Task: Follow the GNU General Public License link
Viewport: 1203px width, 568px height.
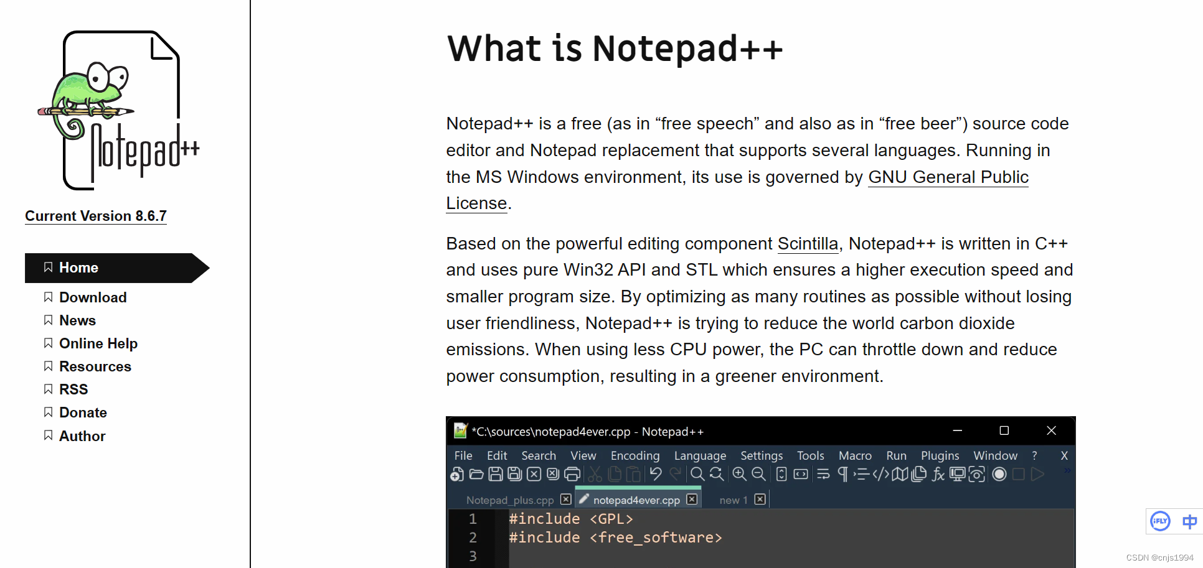Action: click(948, 177)
